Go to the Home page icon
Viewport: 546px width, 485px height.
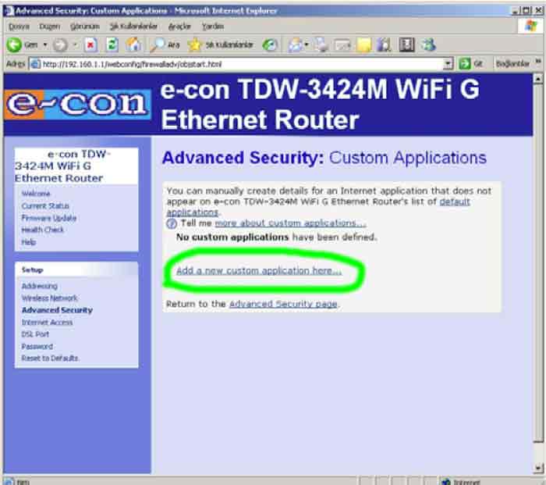(133, 45)
